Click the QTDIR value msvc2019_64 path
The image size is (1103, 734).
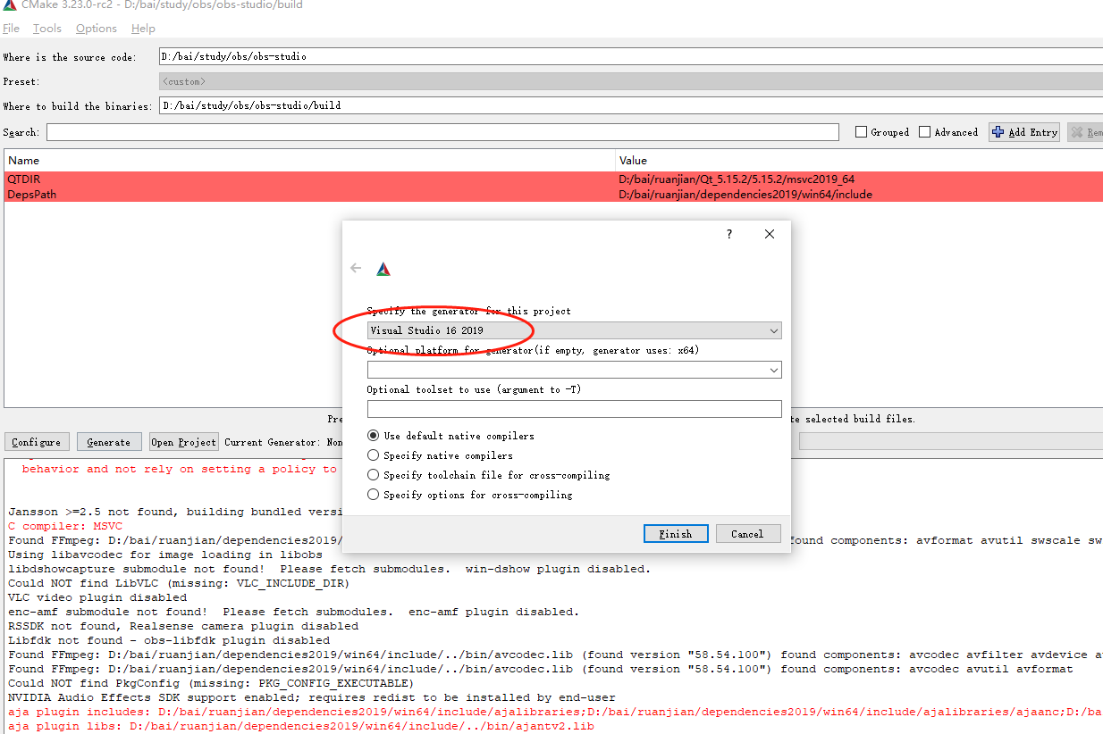(x=737, y=179)
